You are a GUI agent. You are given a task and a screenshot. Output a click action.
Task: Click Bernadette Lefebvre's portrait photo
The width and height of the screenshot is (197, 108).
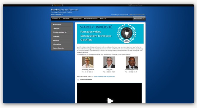tap(88, 62)
